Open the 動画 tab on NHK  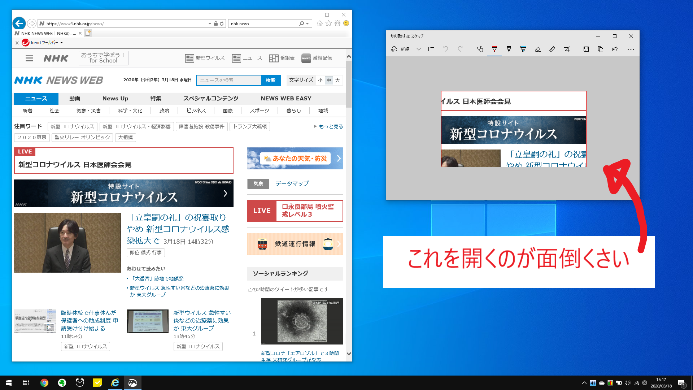(x=75, y=98)
